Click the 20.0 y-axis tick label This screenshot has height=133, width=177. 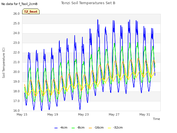(x=17, y=72)
